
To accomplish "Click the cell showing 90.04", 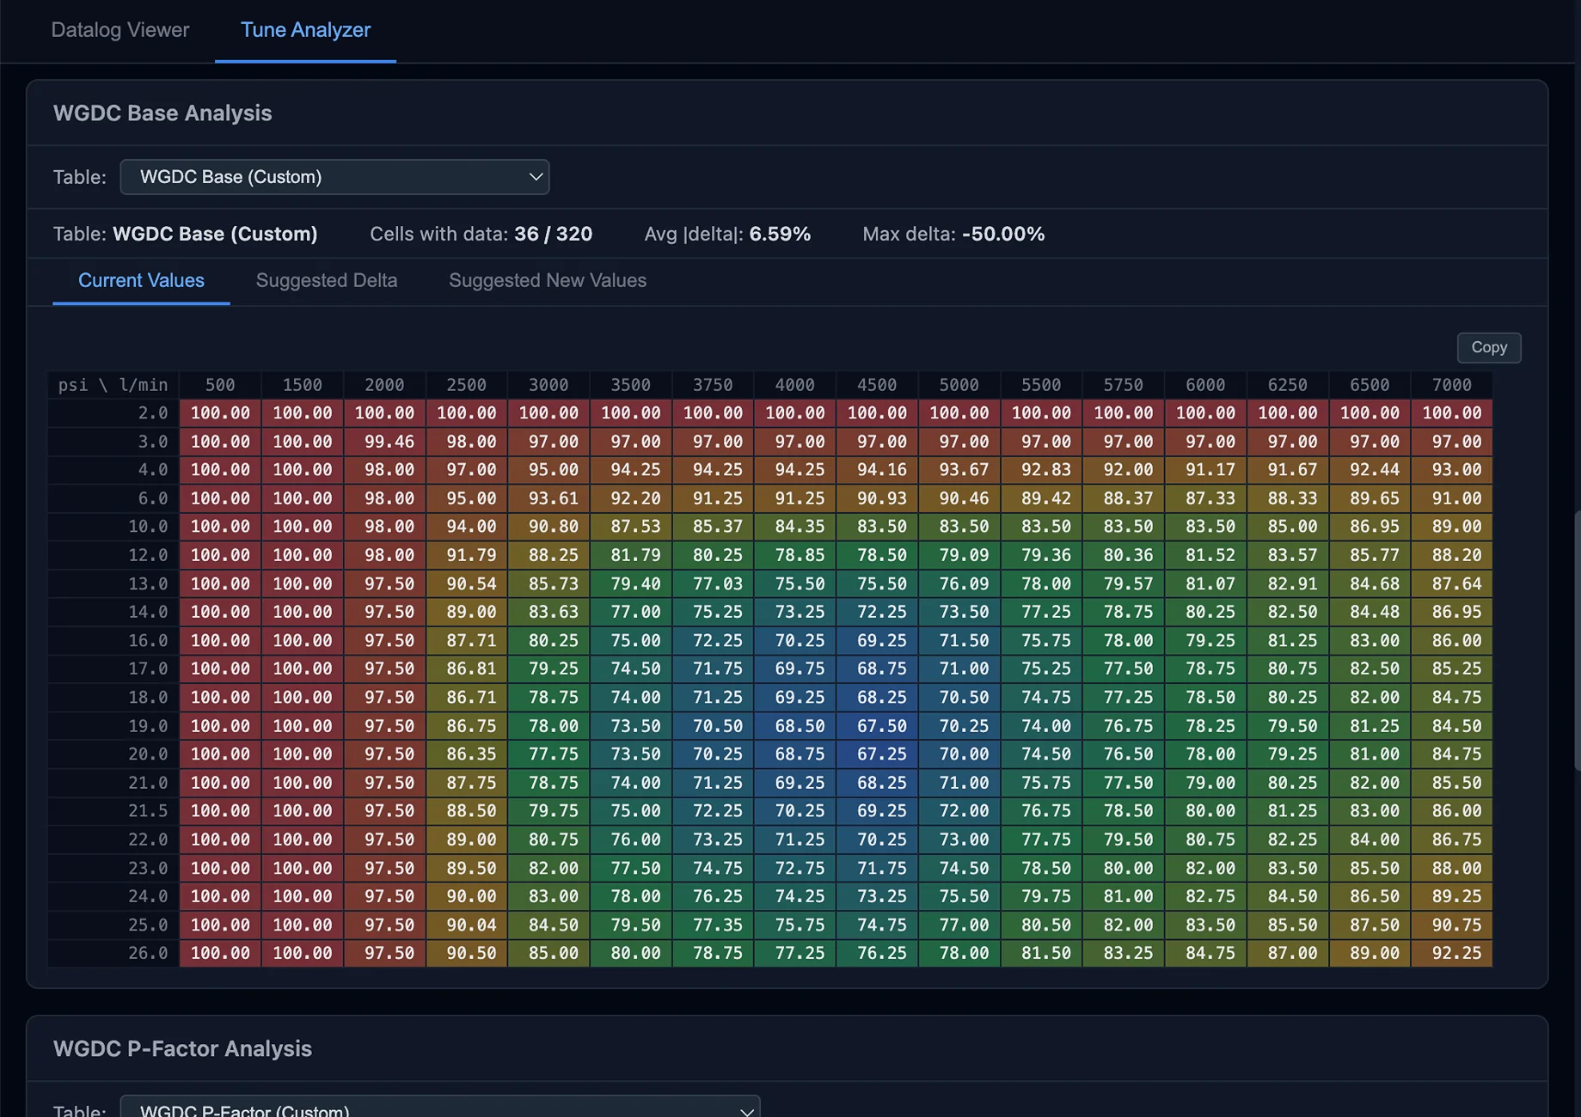I will click(466, 925).
